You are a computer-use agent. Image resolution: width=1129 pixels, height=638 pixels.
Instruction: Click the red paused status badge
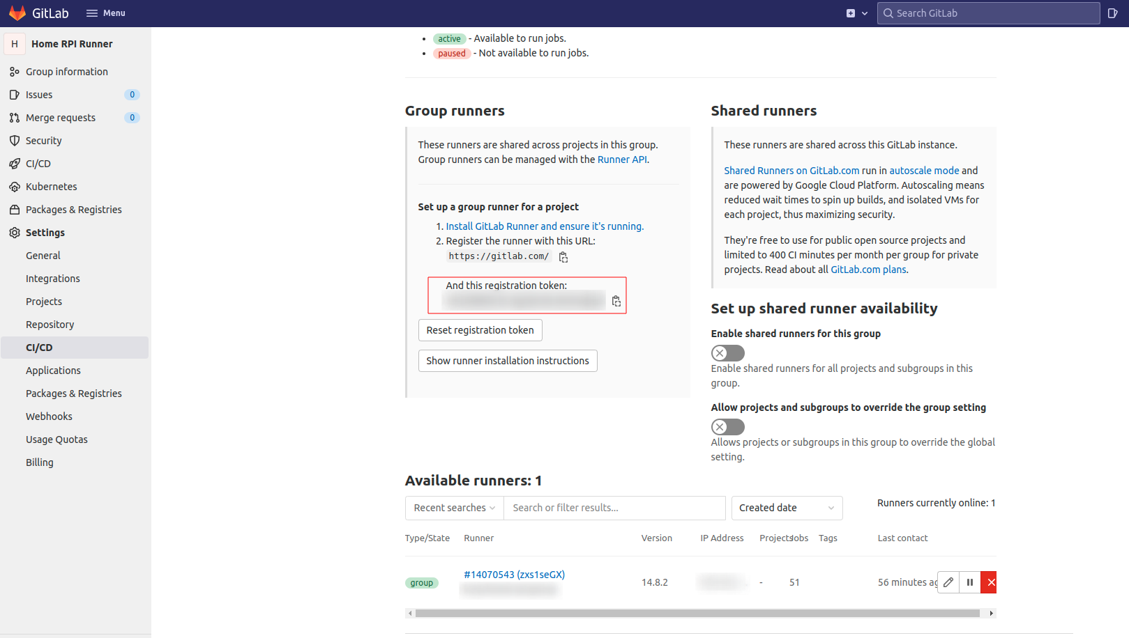[x=452, y=54]
